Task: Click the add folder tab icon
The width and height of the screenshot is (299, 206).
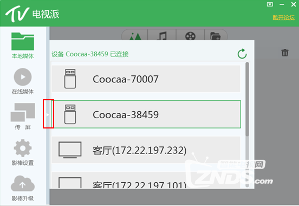Action: click(215, 36)
